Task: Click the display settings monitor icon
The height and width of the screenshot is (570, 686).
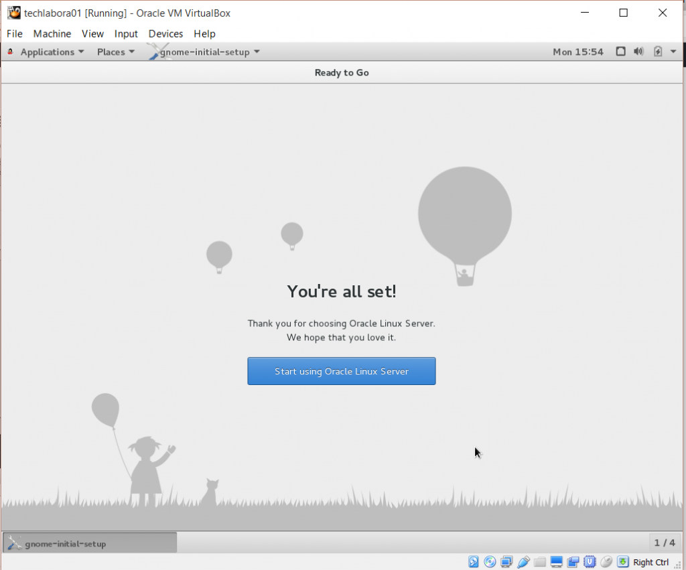Action: click(556, 562)
